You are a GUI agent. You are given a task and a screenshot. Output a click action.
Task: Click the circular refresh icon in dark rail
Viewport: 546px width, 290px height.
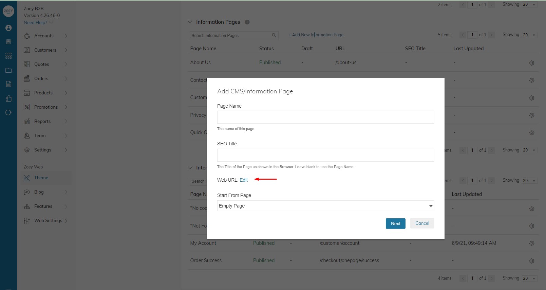click(x=8, y=112)
